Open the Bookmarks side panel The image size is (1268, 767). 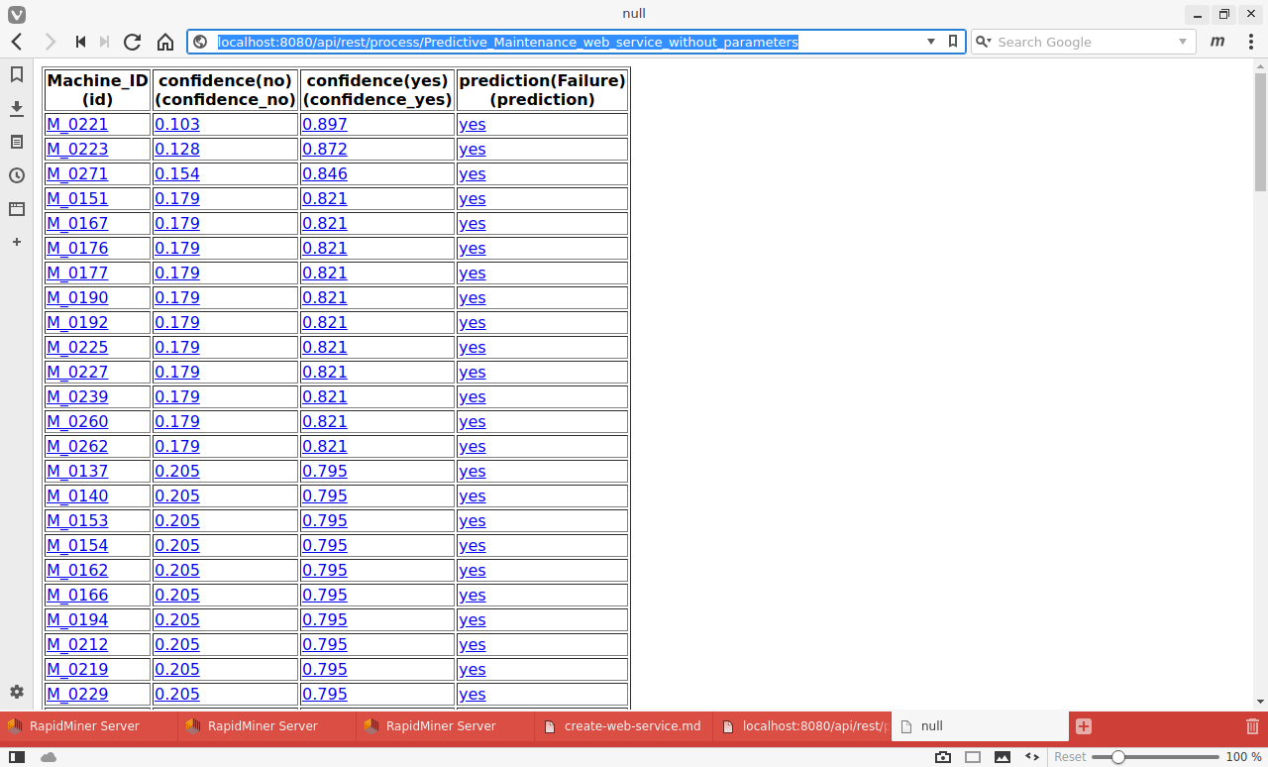tap(17, 74)
